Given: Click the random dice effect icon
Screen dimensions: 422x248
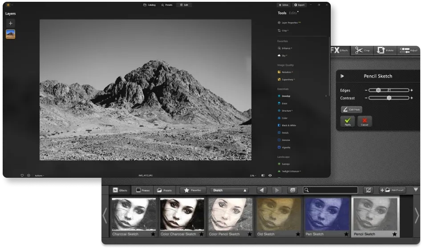Looking at the screenshot, I should [292, 190].
